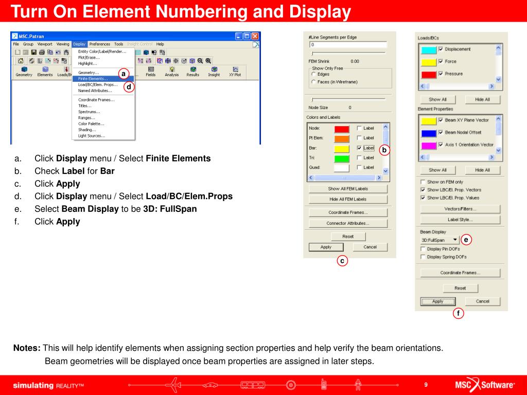The image size is (527, 395).
Task: Check the Label box for Node
Action: click(x=359, y=128)
